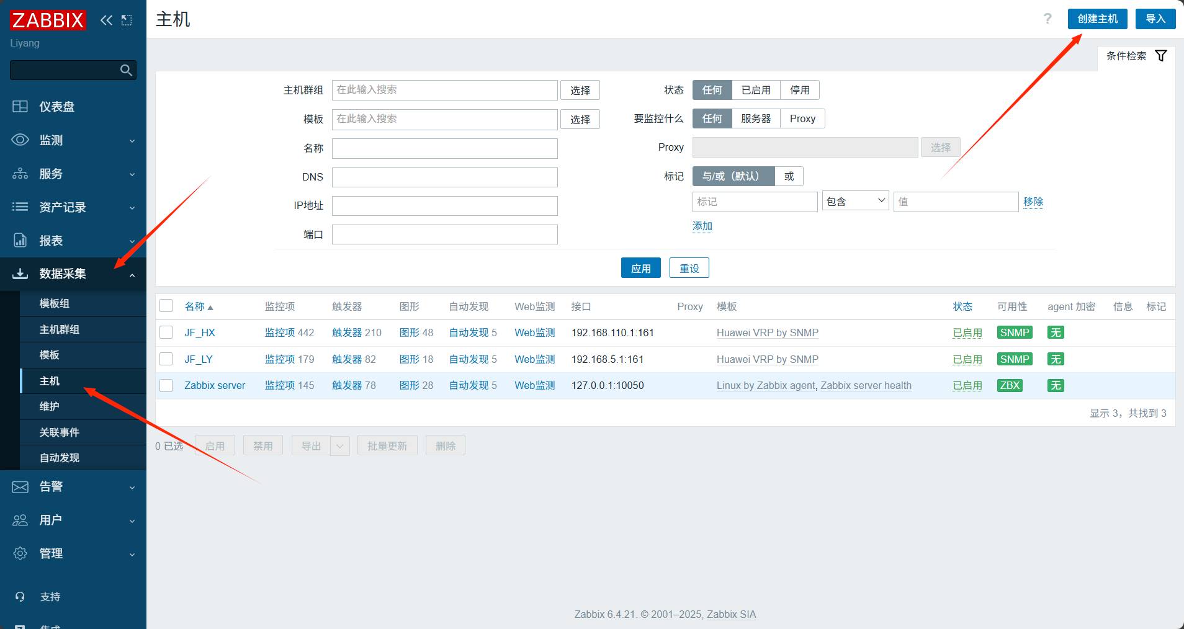Image resolution: width=1184 pixels, height=629 pixels.
Task: Click the 无 encryption badge for Zabbix server
Action: click(1056, 385)
